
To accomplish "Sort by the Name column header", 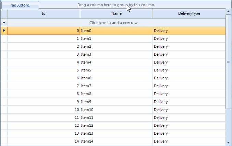I will click(x=116, y=14).
